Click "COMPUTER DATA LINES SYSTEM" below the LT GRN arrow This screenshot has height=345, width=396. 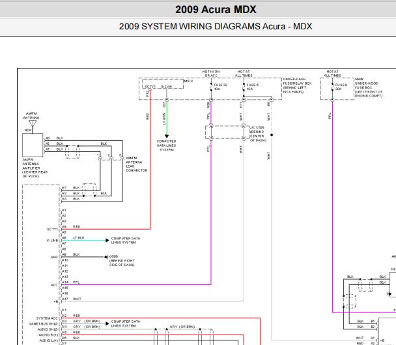pyautogui.click(x=167, y=145)
